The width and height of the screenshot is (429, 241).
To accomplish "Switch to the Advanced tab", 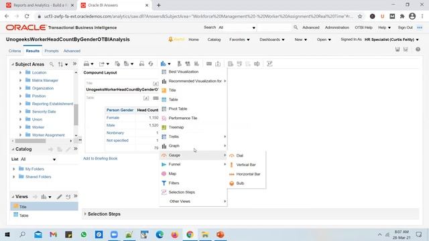I will tap(72, 51).
